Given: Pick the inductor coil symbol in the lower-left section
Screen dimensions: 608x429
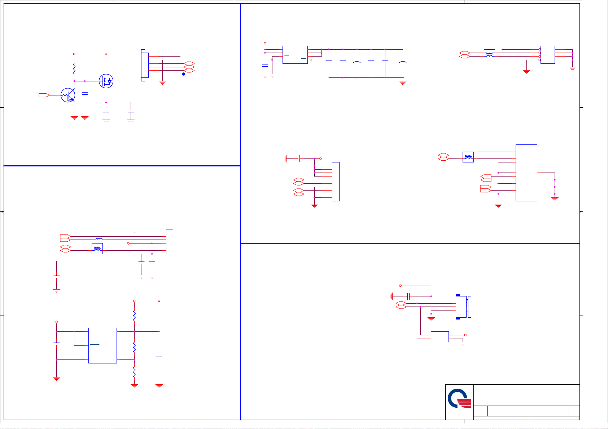Looking at the screenshot, I should [x=99, y=239].
